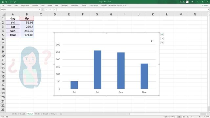Share the workbook

205,5
